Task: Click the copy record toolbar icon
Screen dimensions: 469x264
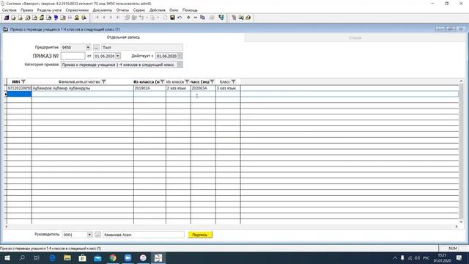Action: tap(202, 18)
